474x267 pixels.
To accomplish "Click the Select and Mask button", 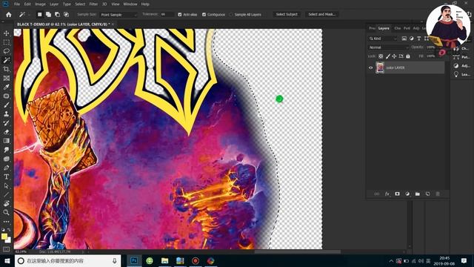I will (x=322, y=15).
